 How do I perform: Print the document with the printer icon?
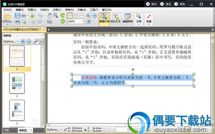pos(17,21)
